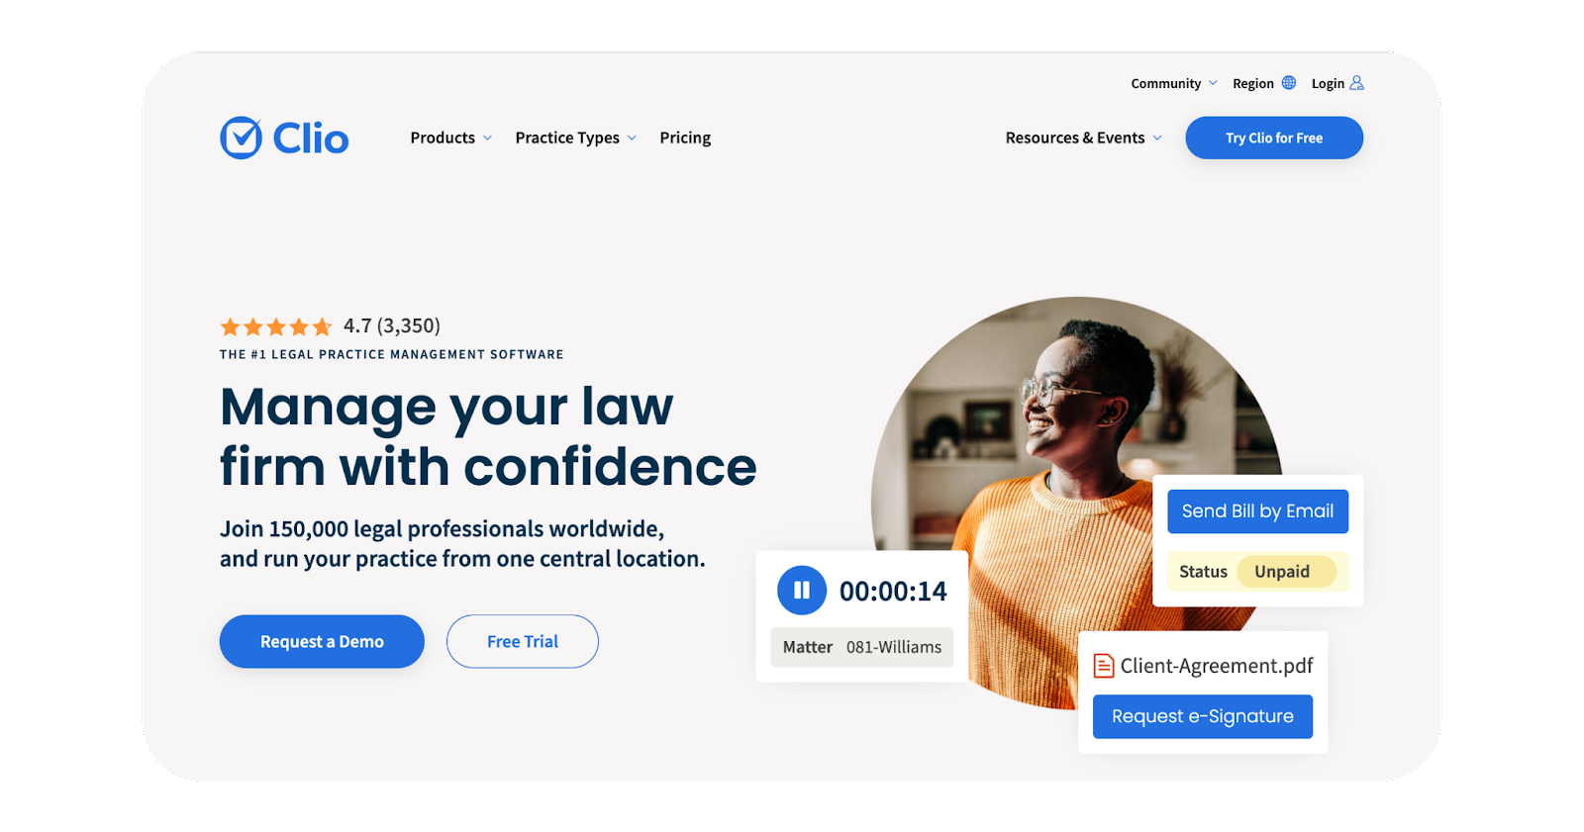1584x832 pixels.
Task: Click the Login user profile icon
Action: pyautogui.click(x=1357, y=83)
